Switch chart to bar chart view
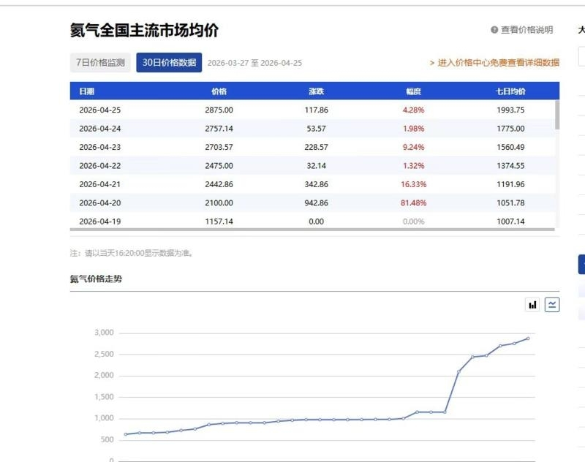This screenshot has width=585, height=462. pos(532,305)
